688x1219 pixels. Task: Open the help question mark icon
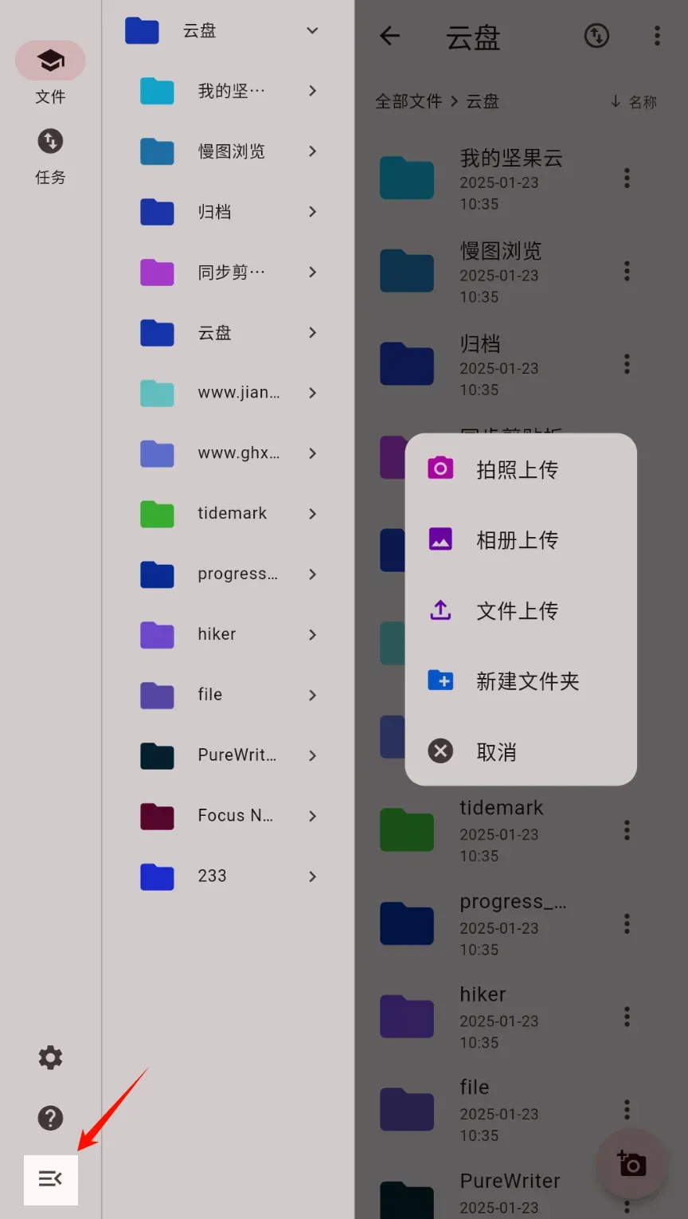[x=50, y=1118]
